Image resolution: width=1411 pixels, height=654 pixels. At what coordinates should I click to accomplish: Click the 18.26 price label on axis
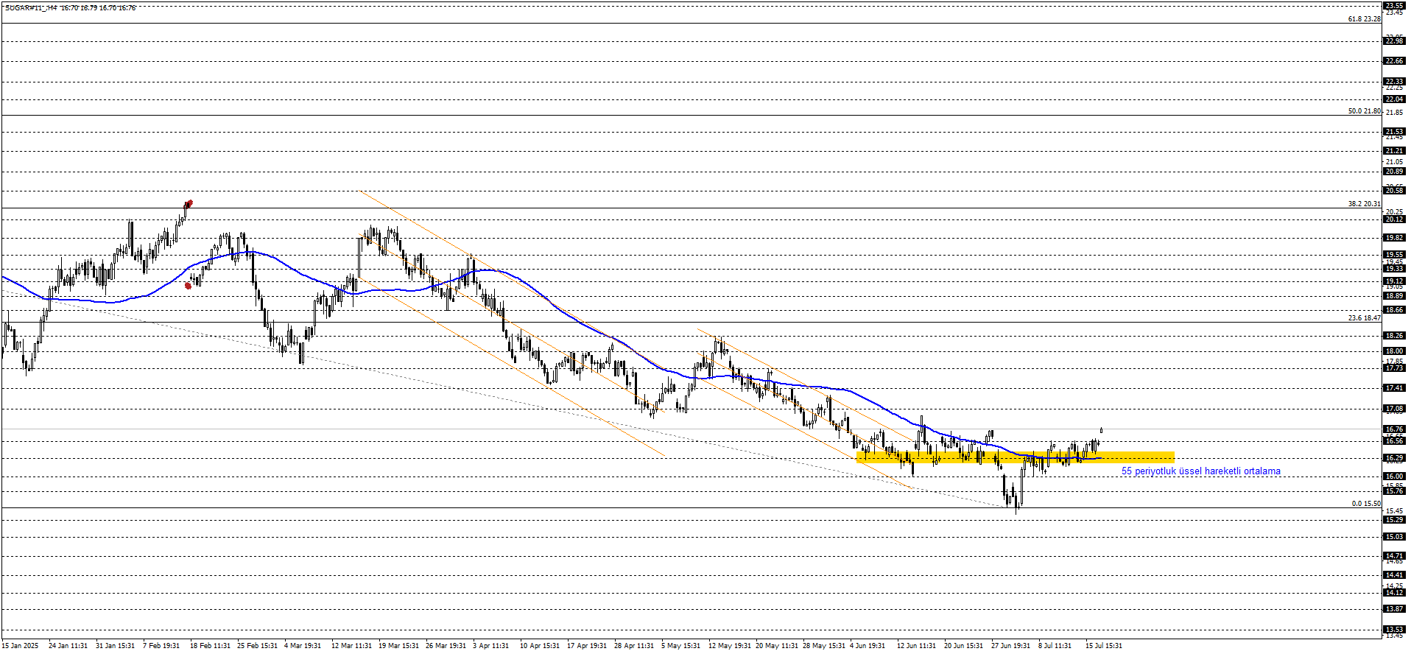tap(1394, 336)
